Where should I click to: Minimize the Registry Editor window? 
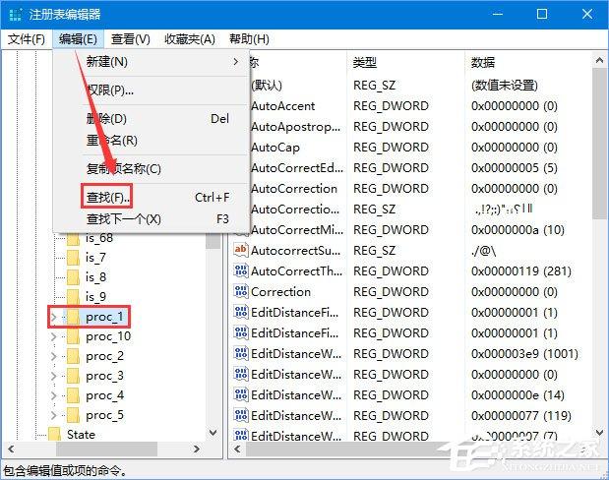(x=498, y=14)
